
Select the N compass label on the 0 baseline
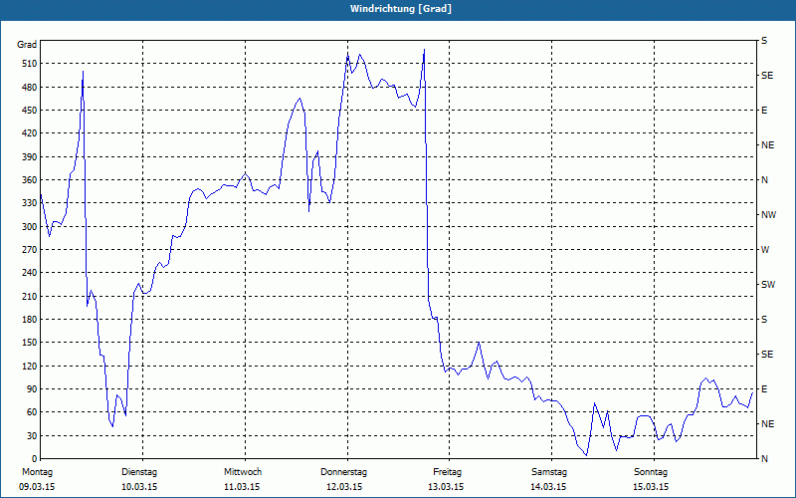click(x=764, y=459)
